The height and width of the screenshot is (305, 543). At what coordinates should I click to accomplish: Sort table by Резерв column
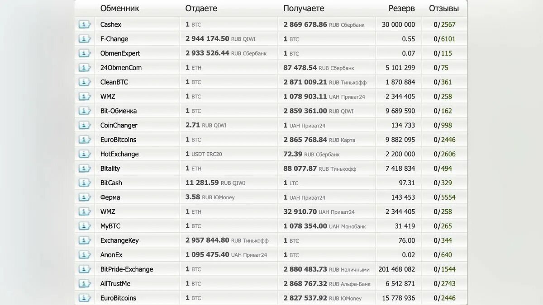point(401,9)
